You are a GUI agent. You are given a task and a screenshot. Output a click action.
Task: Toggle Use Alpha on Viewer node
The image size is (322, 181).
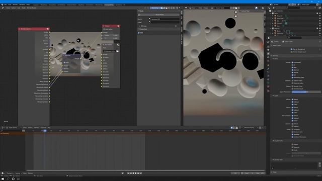pos(105,29)
